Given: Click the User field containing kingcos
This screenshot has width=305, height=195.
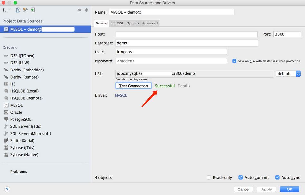Looking at the screenshot, I should pyautogui.click(x=171, y=52).
